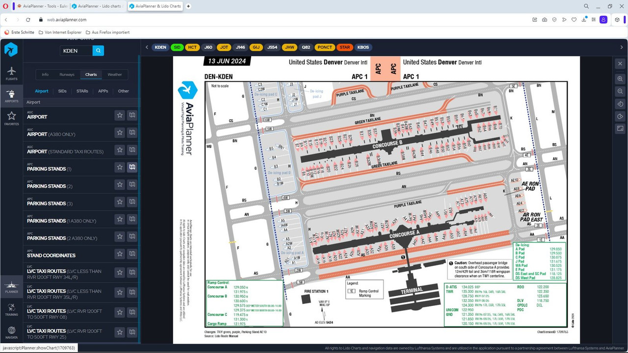Viewport: 628px width, 353px height.
Task: Rotate the chart clockwise
Action: click(620, 116)
